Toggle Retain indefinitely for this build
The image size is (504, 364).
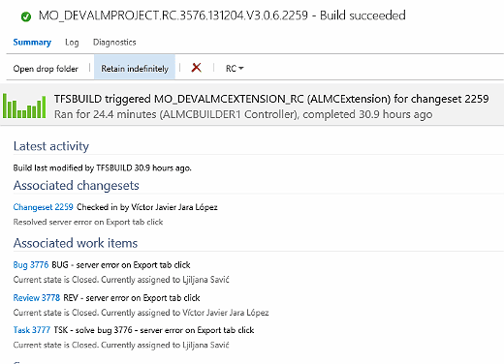[x=135, y=67]
